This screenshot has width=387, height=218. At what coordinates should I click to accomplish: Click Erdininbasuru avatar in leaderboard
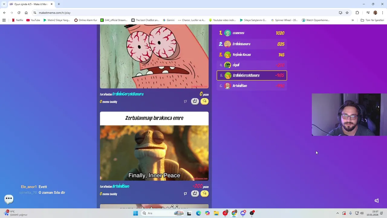pos(228,44)
